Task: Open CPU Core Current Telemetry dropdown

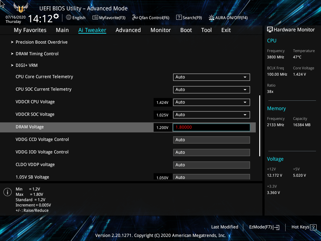Action: tap(212, 77)
